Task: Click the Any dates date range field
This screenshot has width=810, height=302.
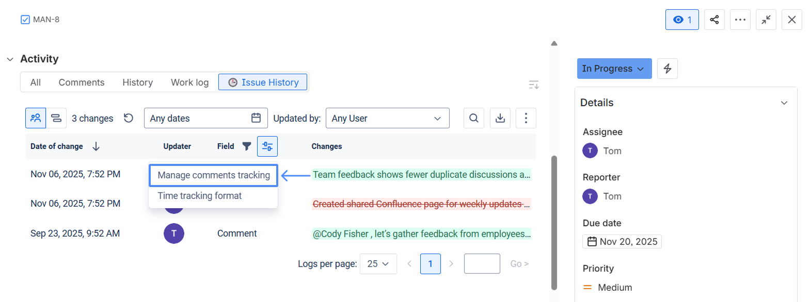Action: click(x=205, y=118)
